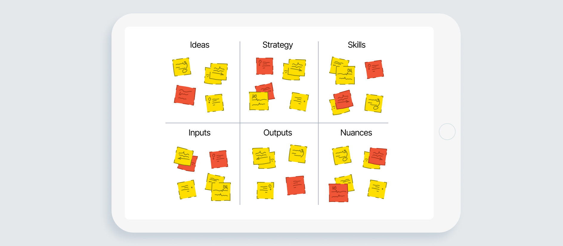The height and width of the screenshot is (246, 563).
Task: Click the Inputs heading label
Action: pos(199,133)
